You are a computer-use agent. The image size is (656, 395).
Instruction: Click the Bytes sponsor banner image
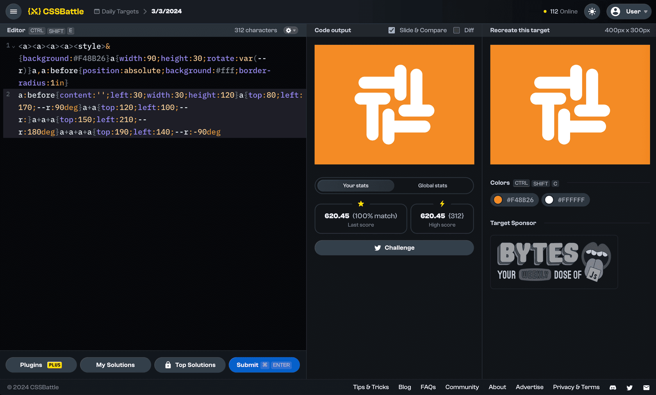[x=554, y=262]
